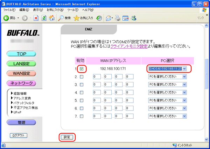
Task: Open the Search (検索) magnifier
Action: pyautogui.click(x=64, y=18)
